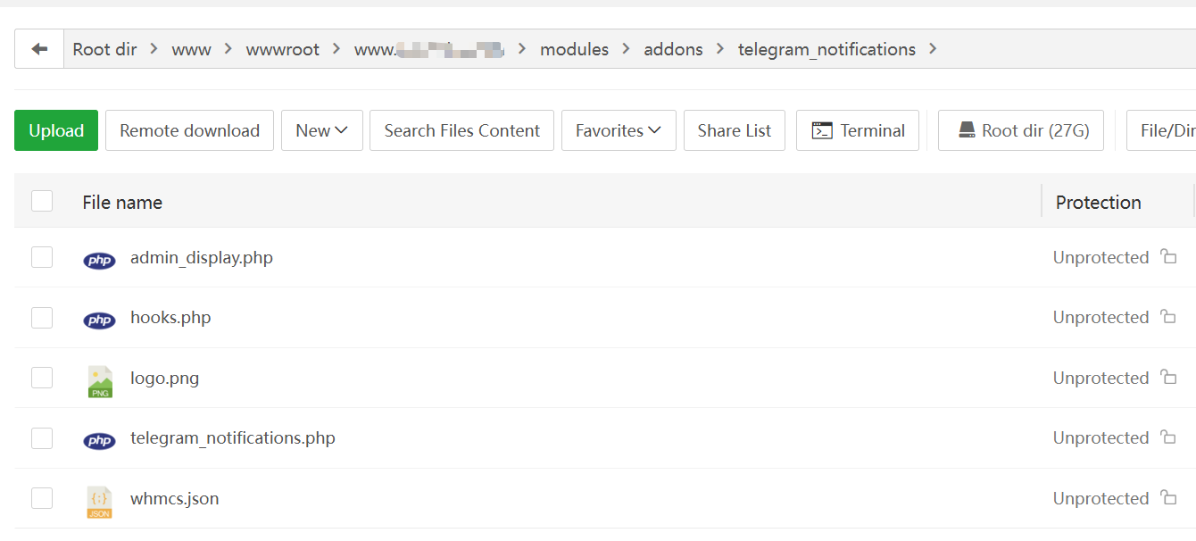Toggle the select-all checkbox in header
The height and width of the screenshot is (541, 1196).
[42, 202]
